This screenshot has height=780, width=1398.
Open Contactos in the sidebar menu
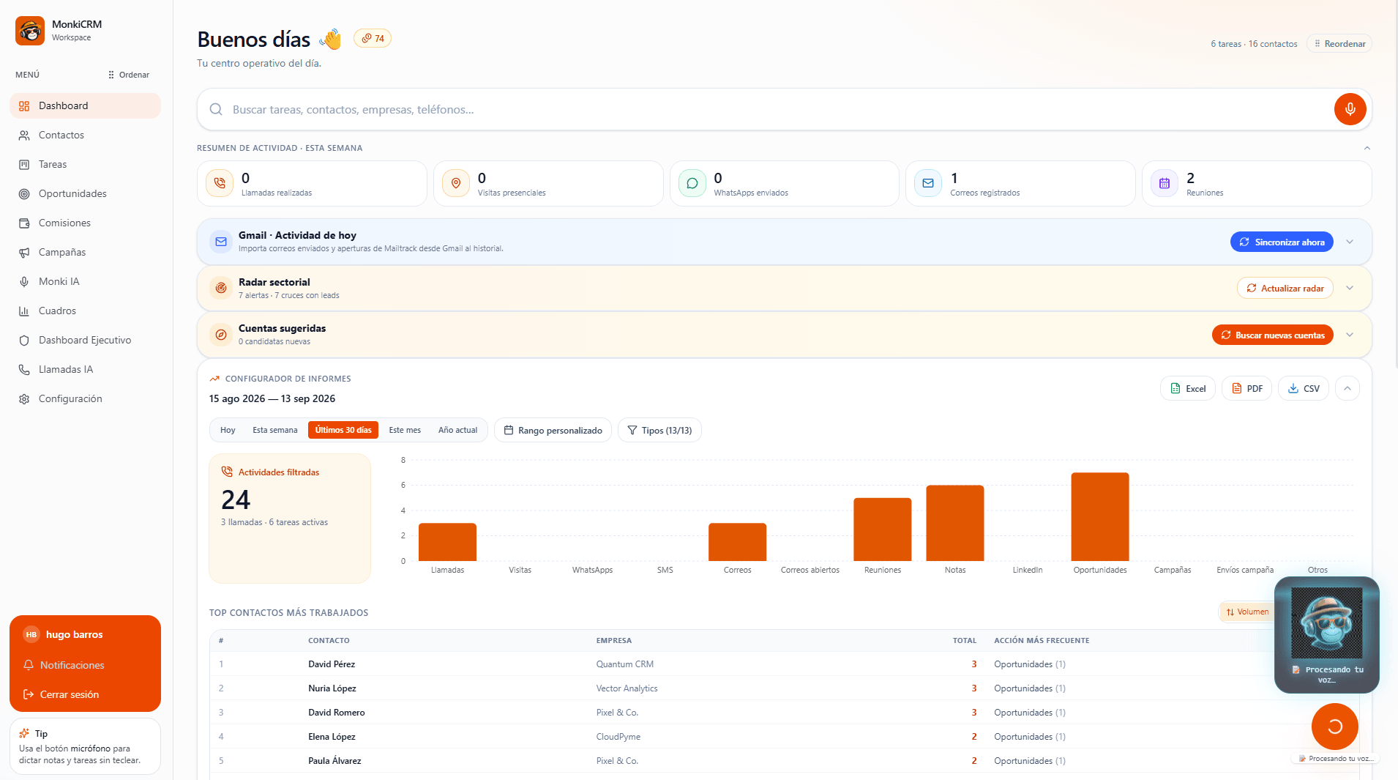[85, 135]
